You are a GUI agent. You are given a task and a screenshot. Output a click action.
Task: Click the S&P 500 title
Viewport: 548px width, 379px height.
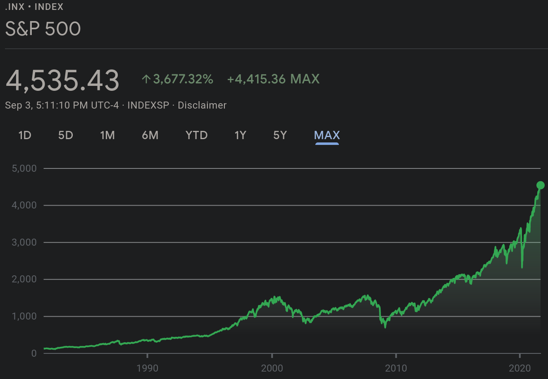pyautogui.click(x=43, y=28)
